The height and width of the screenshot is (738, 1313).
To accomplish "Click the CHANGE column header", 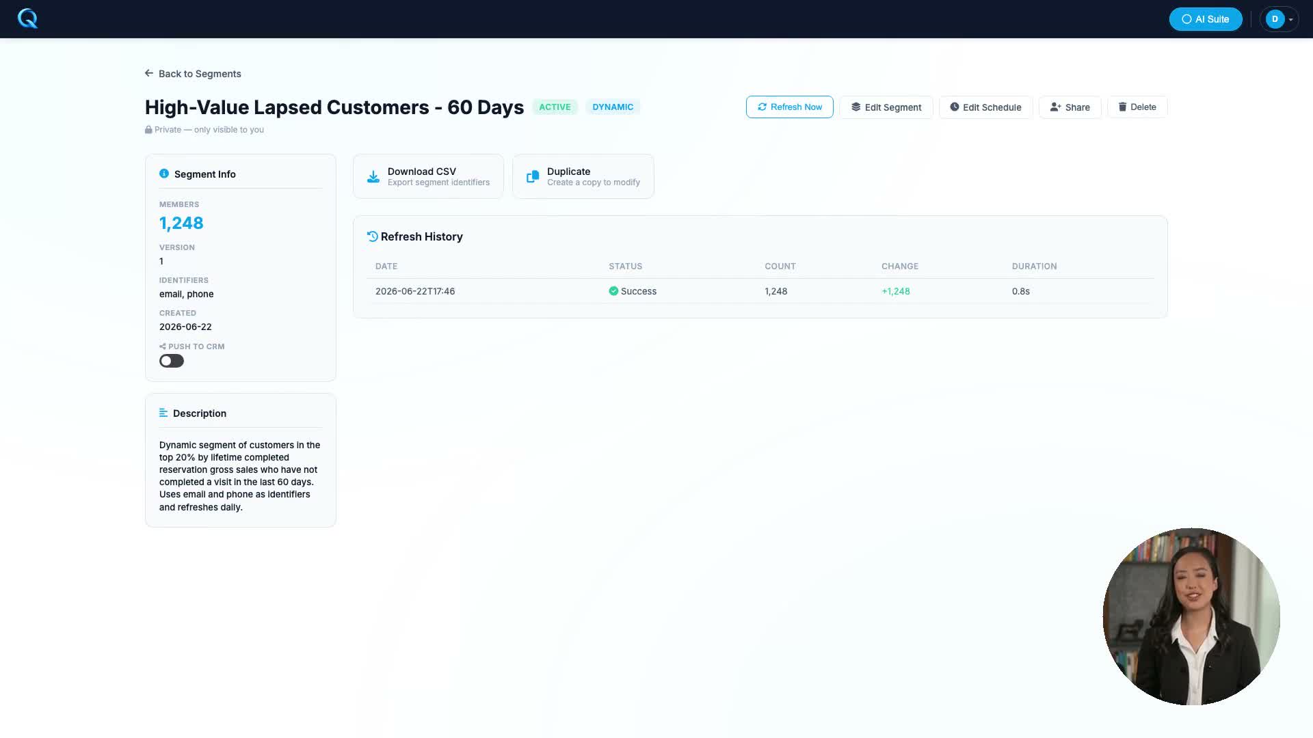I will coord(900,266).
